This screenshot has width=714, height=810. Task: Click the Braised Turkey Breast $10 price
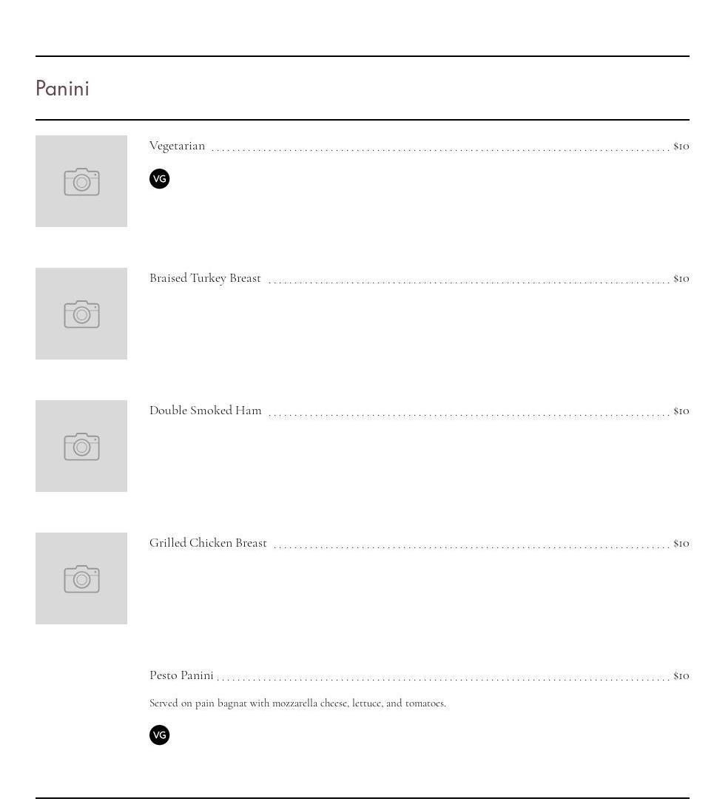[681, 278]
